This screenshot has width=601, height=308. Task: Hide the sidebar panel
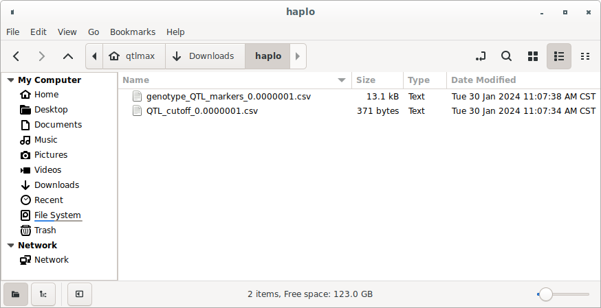tap(80, 294)
